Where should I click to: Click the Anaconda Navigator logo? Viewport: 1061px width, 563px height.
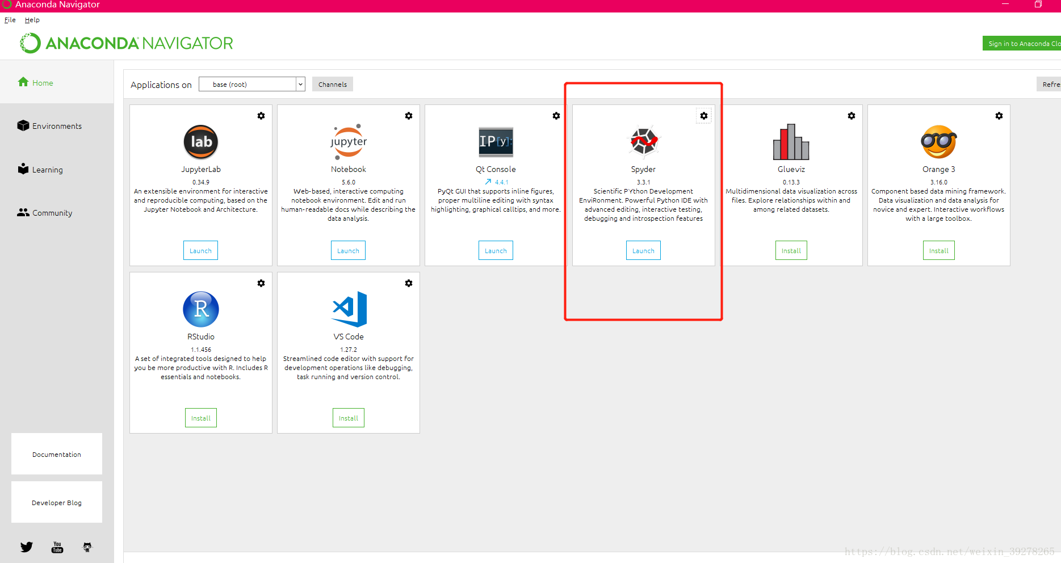pyautogui.click(x=126, y=43)
